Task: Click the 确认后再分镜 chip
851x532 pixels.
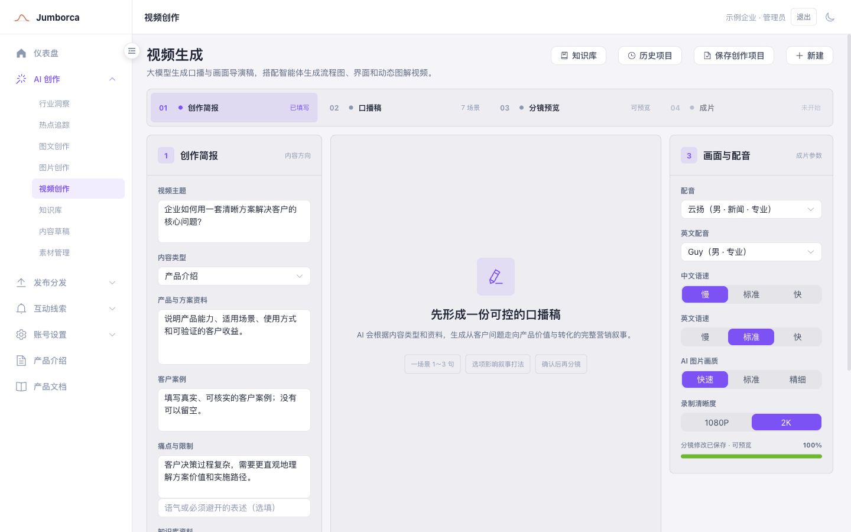Action: tap(561, 364)
